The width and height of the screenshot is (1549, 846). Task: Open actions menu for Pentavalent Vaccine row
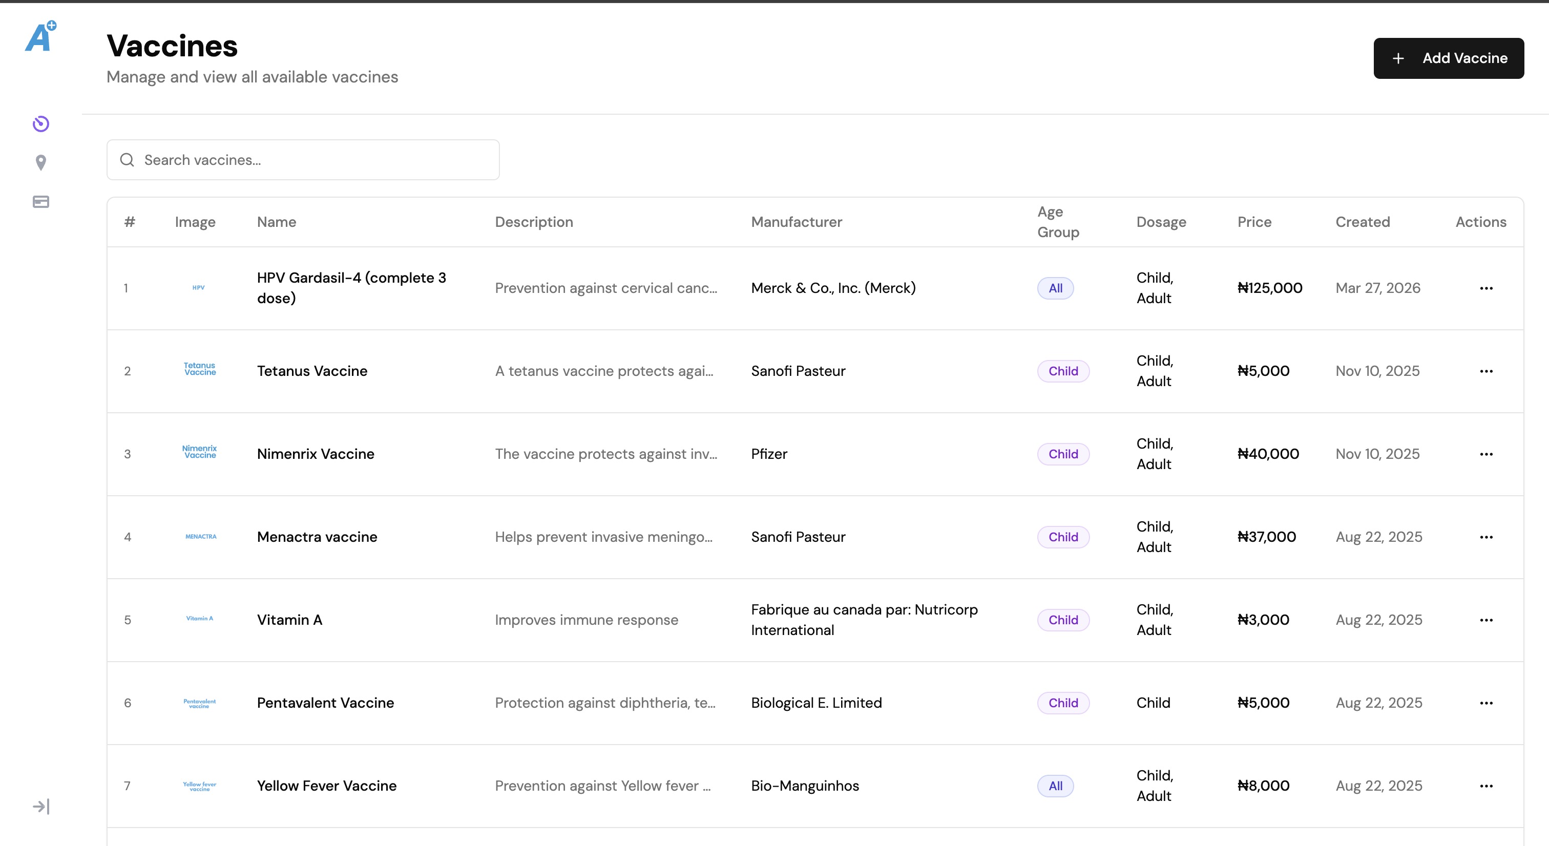[1487, 703]
